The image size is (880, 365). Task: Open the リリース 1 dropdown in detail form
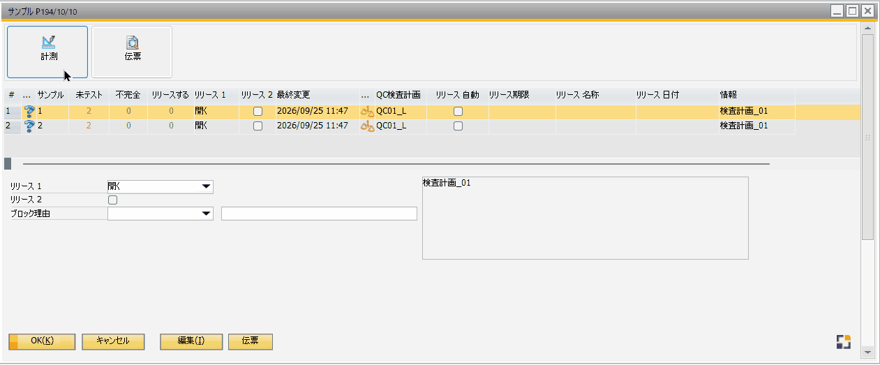[206, 186]
